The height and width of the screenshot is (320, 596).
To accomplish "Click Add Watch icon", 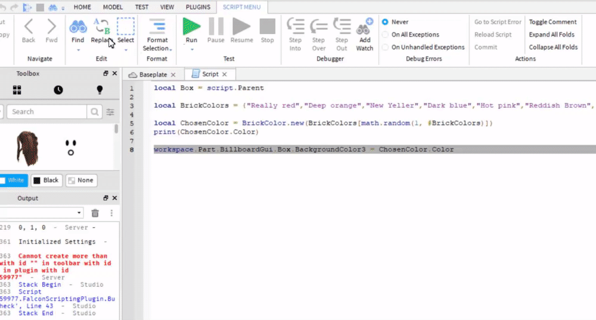I will (365, 27).
